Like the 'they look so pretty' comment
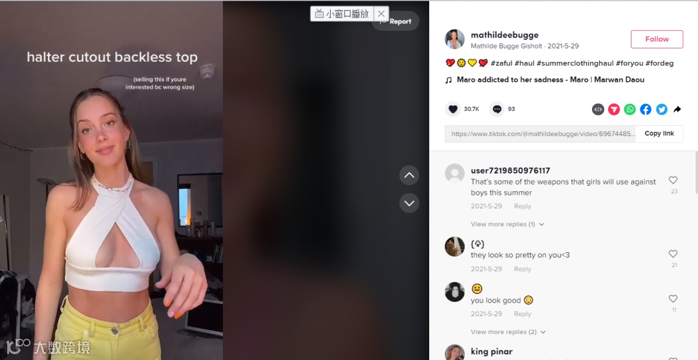This screenshot has width=698, height=360. click(x=673, y=254)
